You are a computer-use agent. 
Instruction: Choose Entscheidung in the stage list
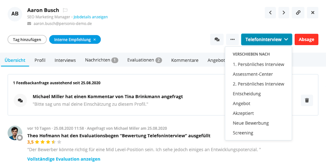pyautogui.click(x=247, y=94)
